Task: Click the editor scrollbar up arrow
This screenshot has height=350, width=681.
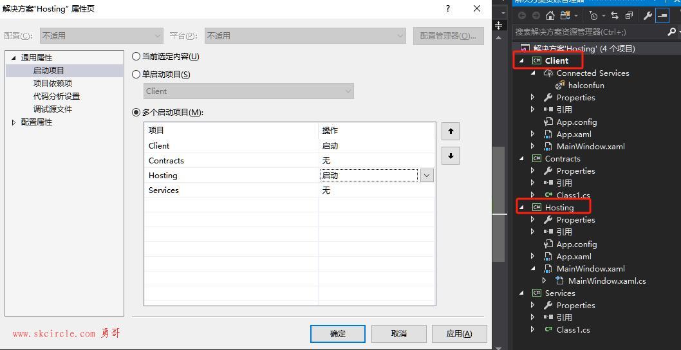Action: click(x=499, y=37)
